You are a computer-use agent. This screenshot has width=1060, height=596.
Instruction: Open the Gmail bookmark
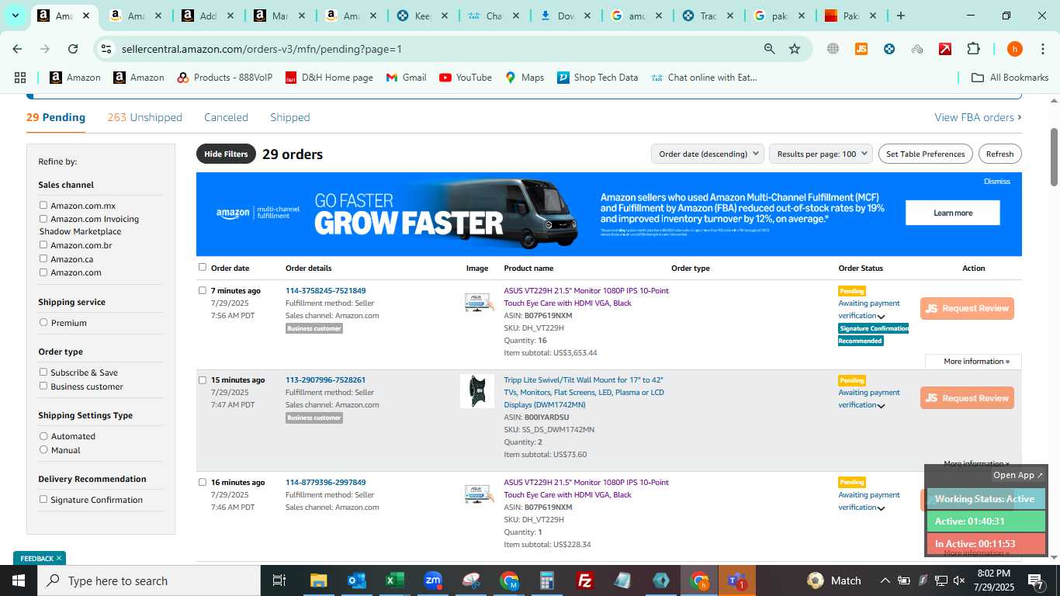point(406,78)
